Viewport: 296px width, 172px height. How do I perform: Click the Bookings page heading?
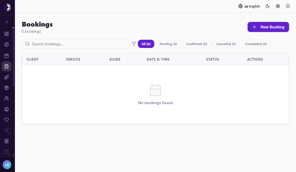click(37, 24)
